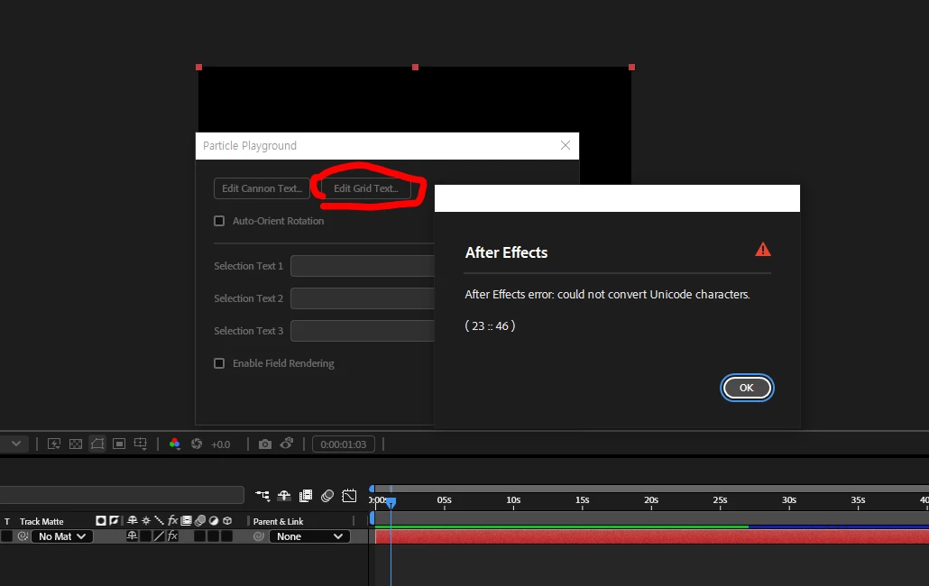This screenshot has width=929, height=586.
Task: Enable frame blending icon for the timeline
Action: tap(306, 496)
